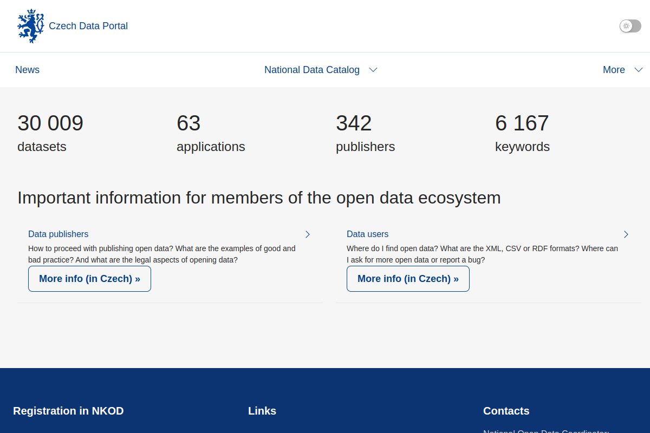Click the Data publishers description text

162,254
